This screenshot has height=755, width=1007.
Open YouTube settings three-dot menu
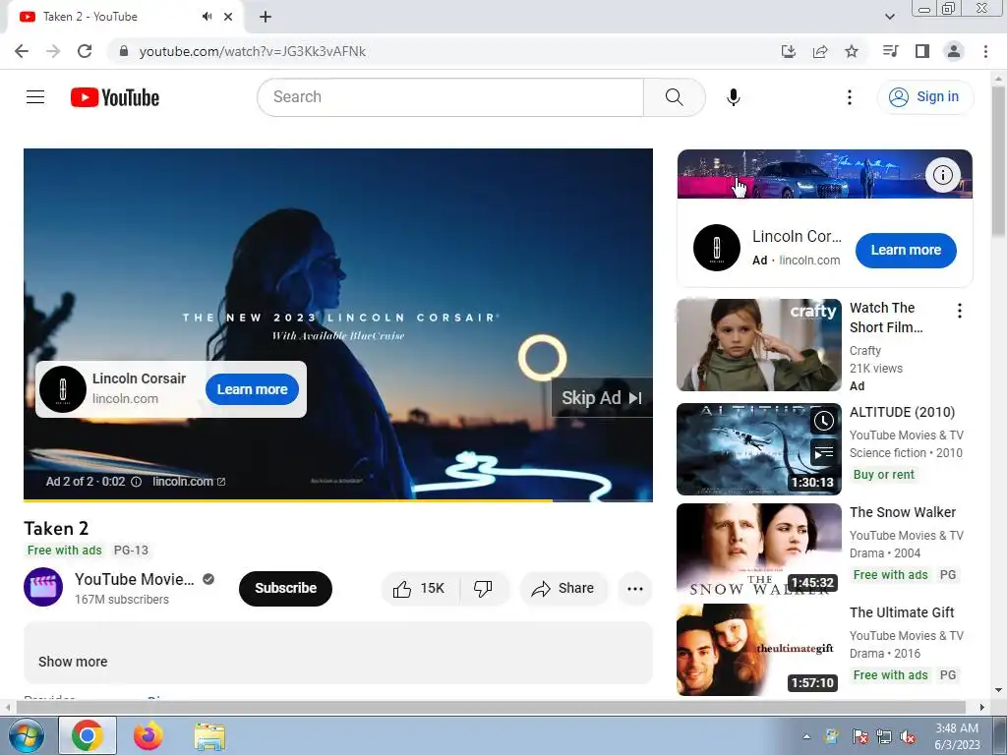click(x=849, y=97)
